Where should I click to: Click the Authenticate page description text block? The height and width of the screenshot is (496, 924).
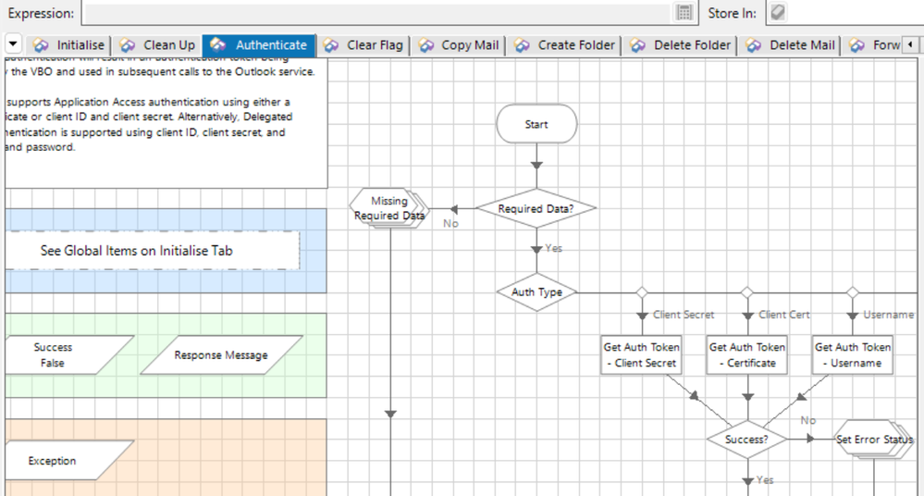166,123
